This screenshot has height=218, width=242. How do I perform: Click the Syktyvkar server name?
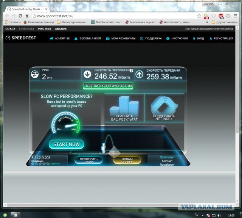(x=167, y=157)
